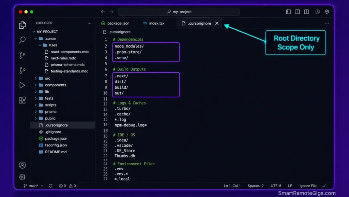
Task: Click the my-project search field
Action: pos(179,12)
